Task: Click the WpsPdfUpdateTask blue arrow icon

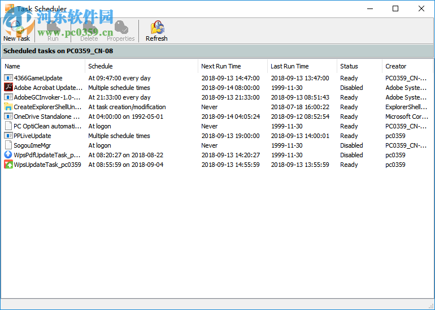Action: [x=8, y=155]
